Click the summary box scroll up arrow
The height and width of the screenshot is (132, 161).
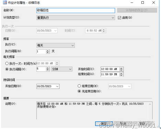(x=150, y=104)
